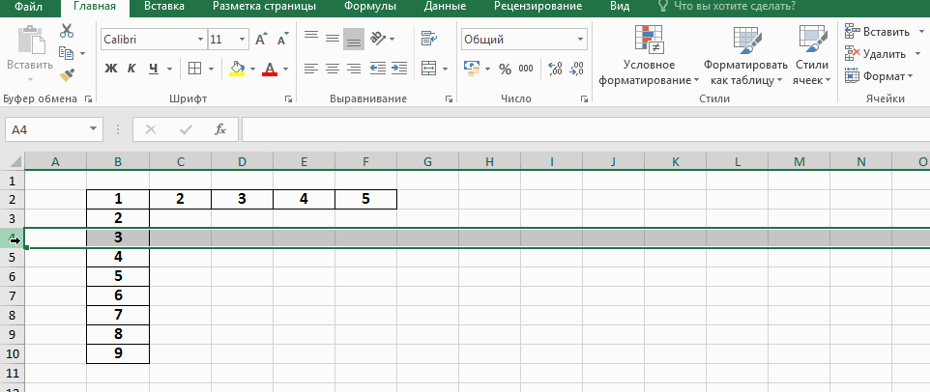
Task: Click into the formula bar
Action: tap(586, 129)
